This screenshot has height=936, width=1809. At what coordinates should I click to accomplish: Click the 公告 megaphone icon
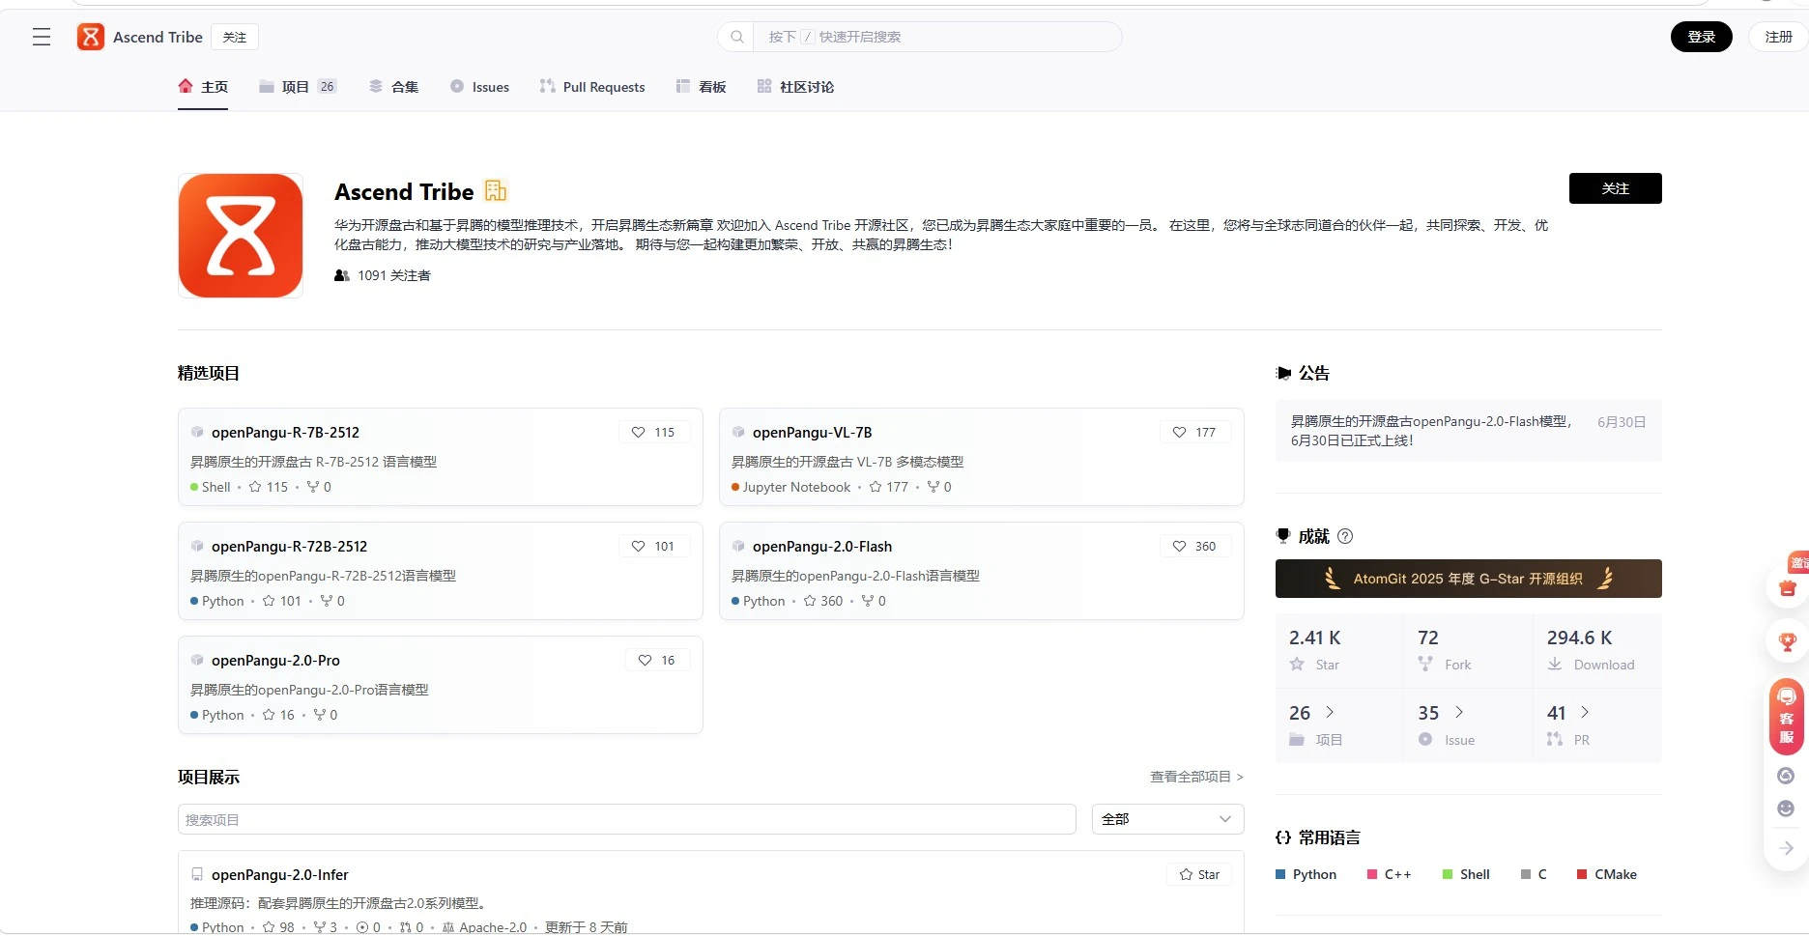[1283, 373]
